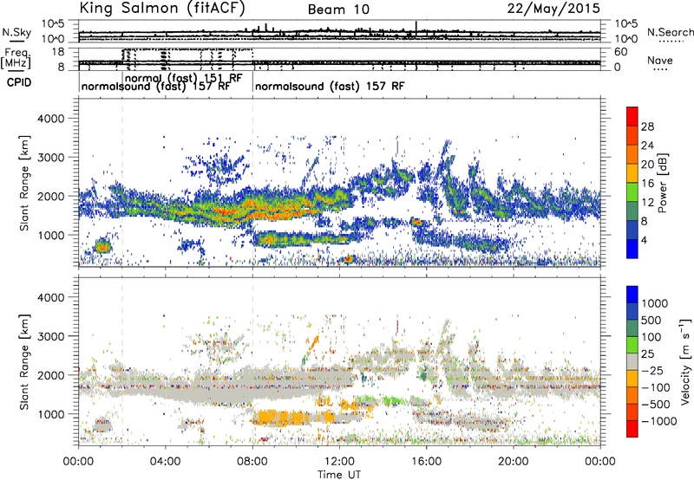This screenshot has height=480, width=694.
Task: Click the '60' Nave axis tick
Action: (x=620, y=52)
